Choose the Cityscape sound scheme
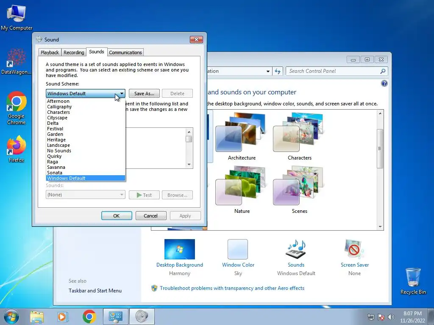The image size is (434, 325). (86, 118)
